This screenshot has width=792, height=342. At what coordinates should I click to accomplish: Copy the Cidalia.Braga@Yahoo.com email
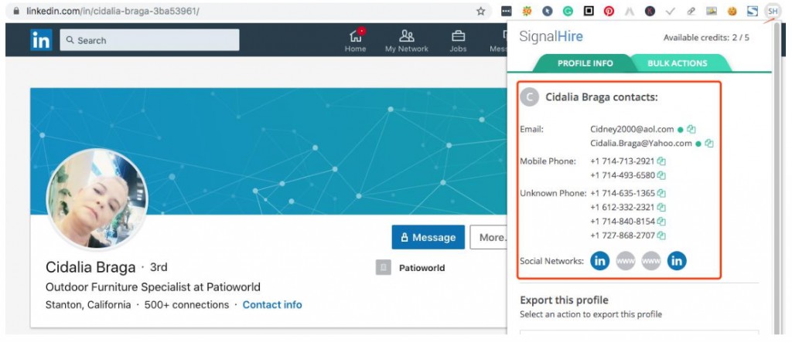pyautogui.click(x=709, y=144)
